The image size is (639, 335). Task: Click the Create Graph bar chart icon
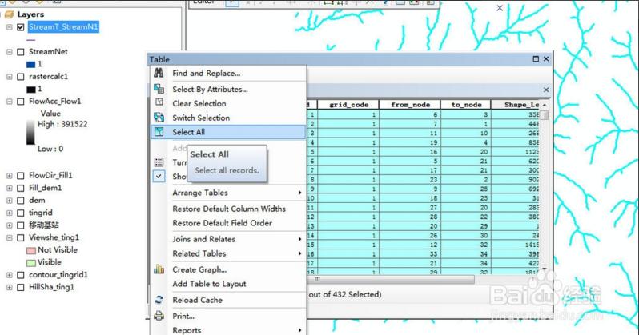pos(159,269)
